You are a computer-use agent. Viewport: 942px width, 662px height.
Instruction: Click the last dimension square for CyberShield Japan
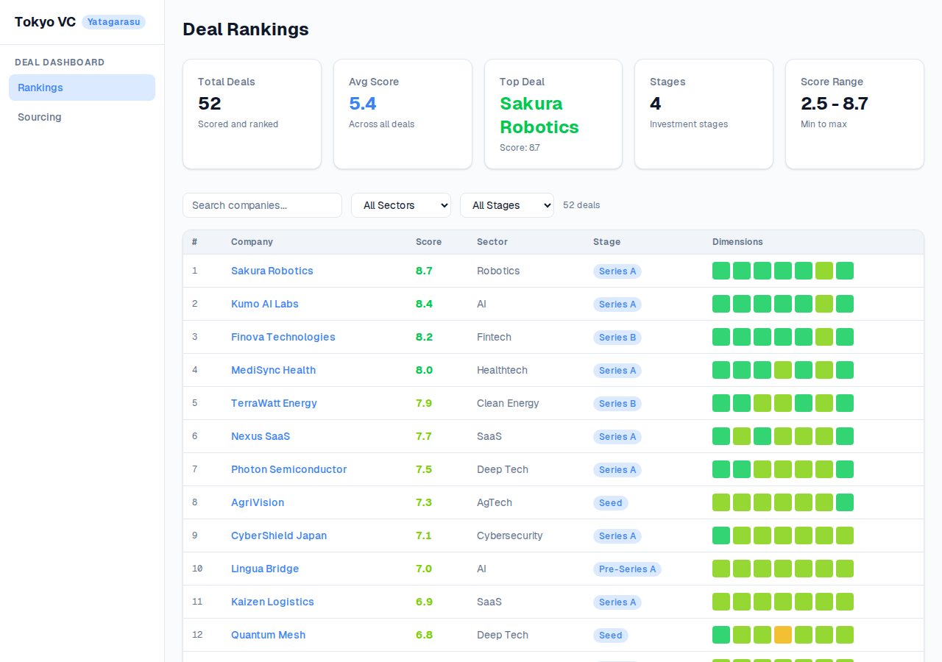pyautogui.click(x=845, y=535)
